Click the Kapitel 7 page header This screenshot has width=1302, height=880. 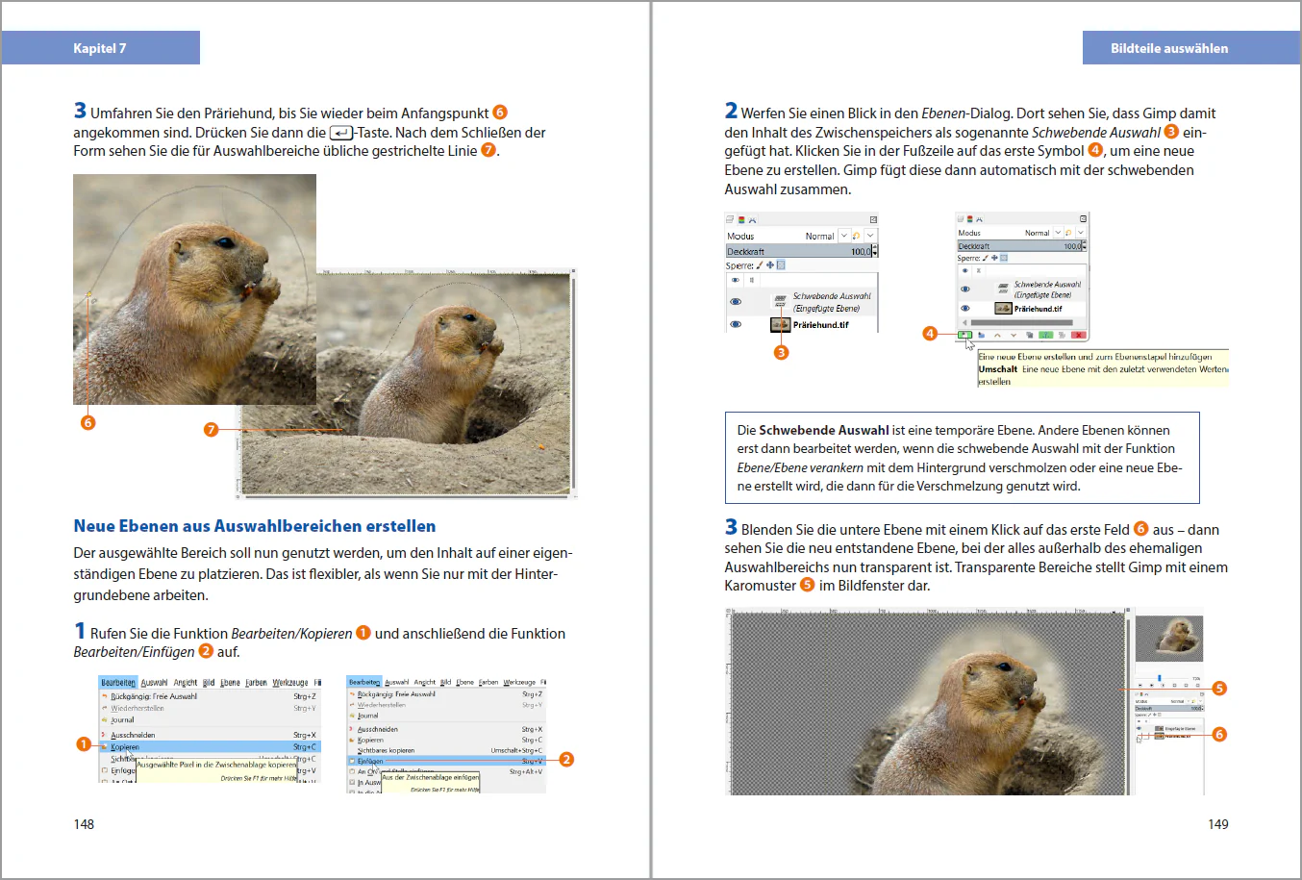click(100, 48)
